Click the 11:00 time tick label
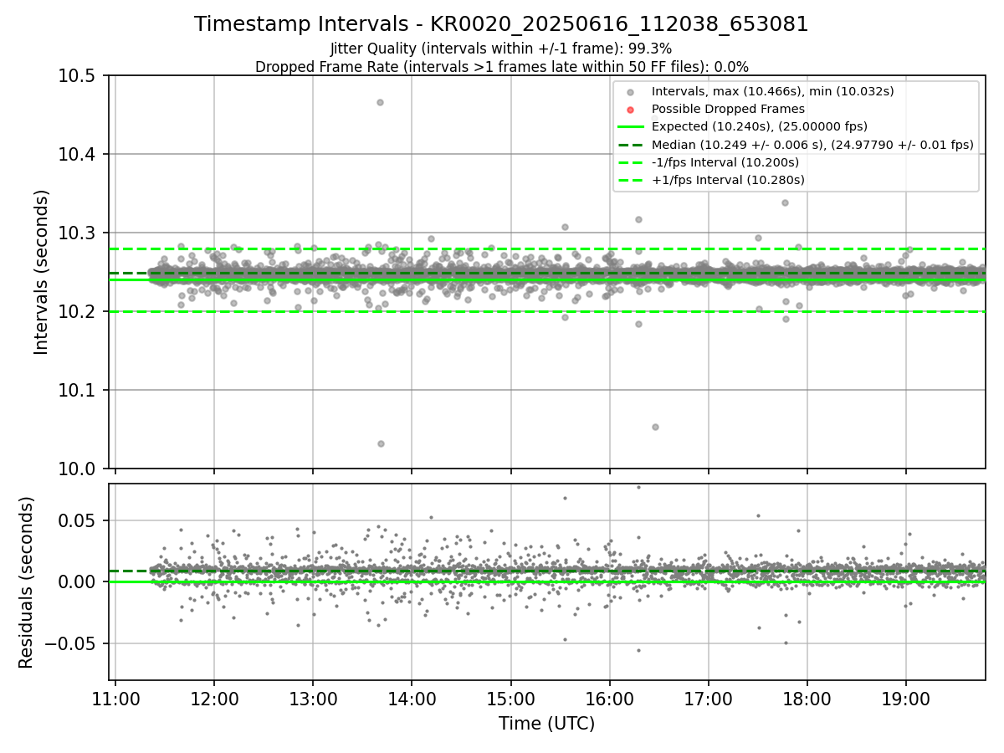The image size is (1004, 753). point(115,699)
